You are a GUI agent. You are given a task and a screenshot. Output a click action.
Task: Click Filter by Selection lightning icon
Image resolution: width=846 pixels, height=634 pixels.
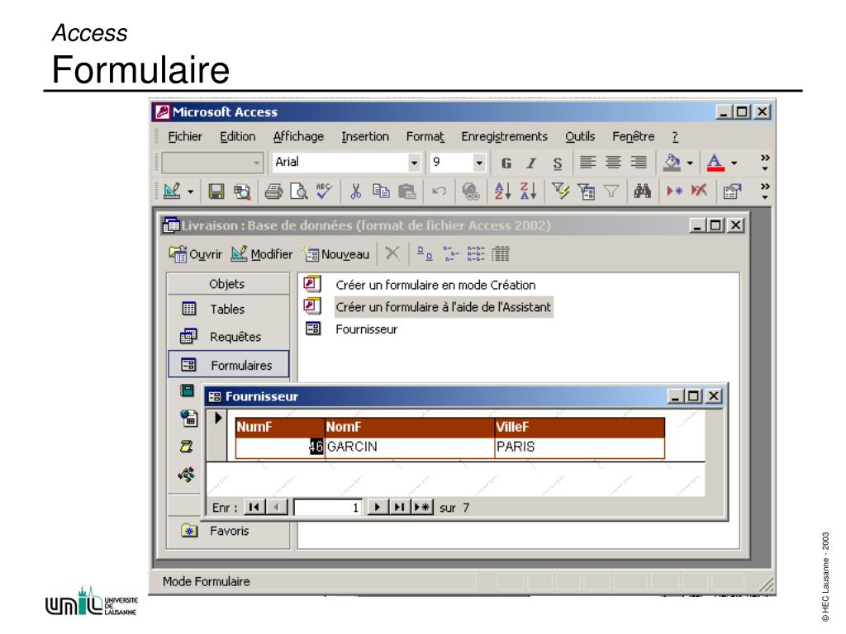coord(561,192)
